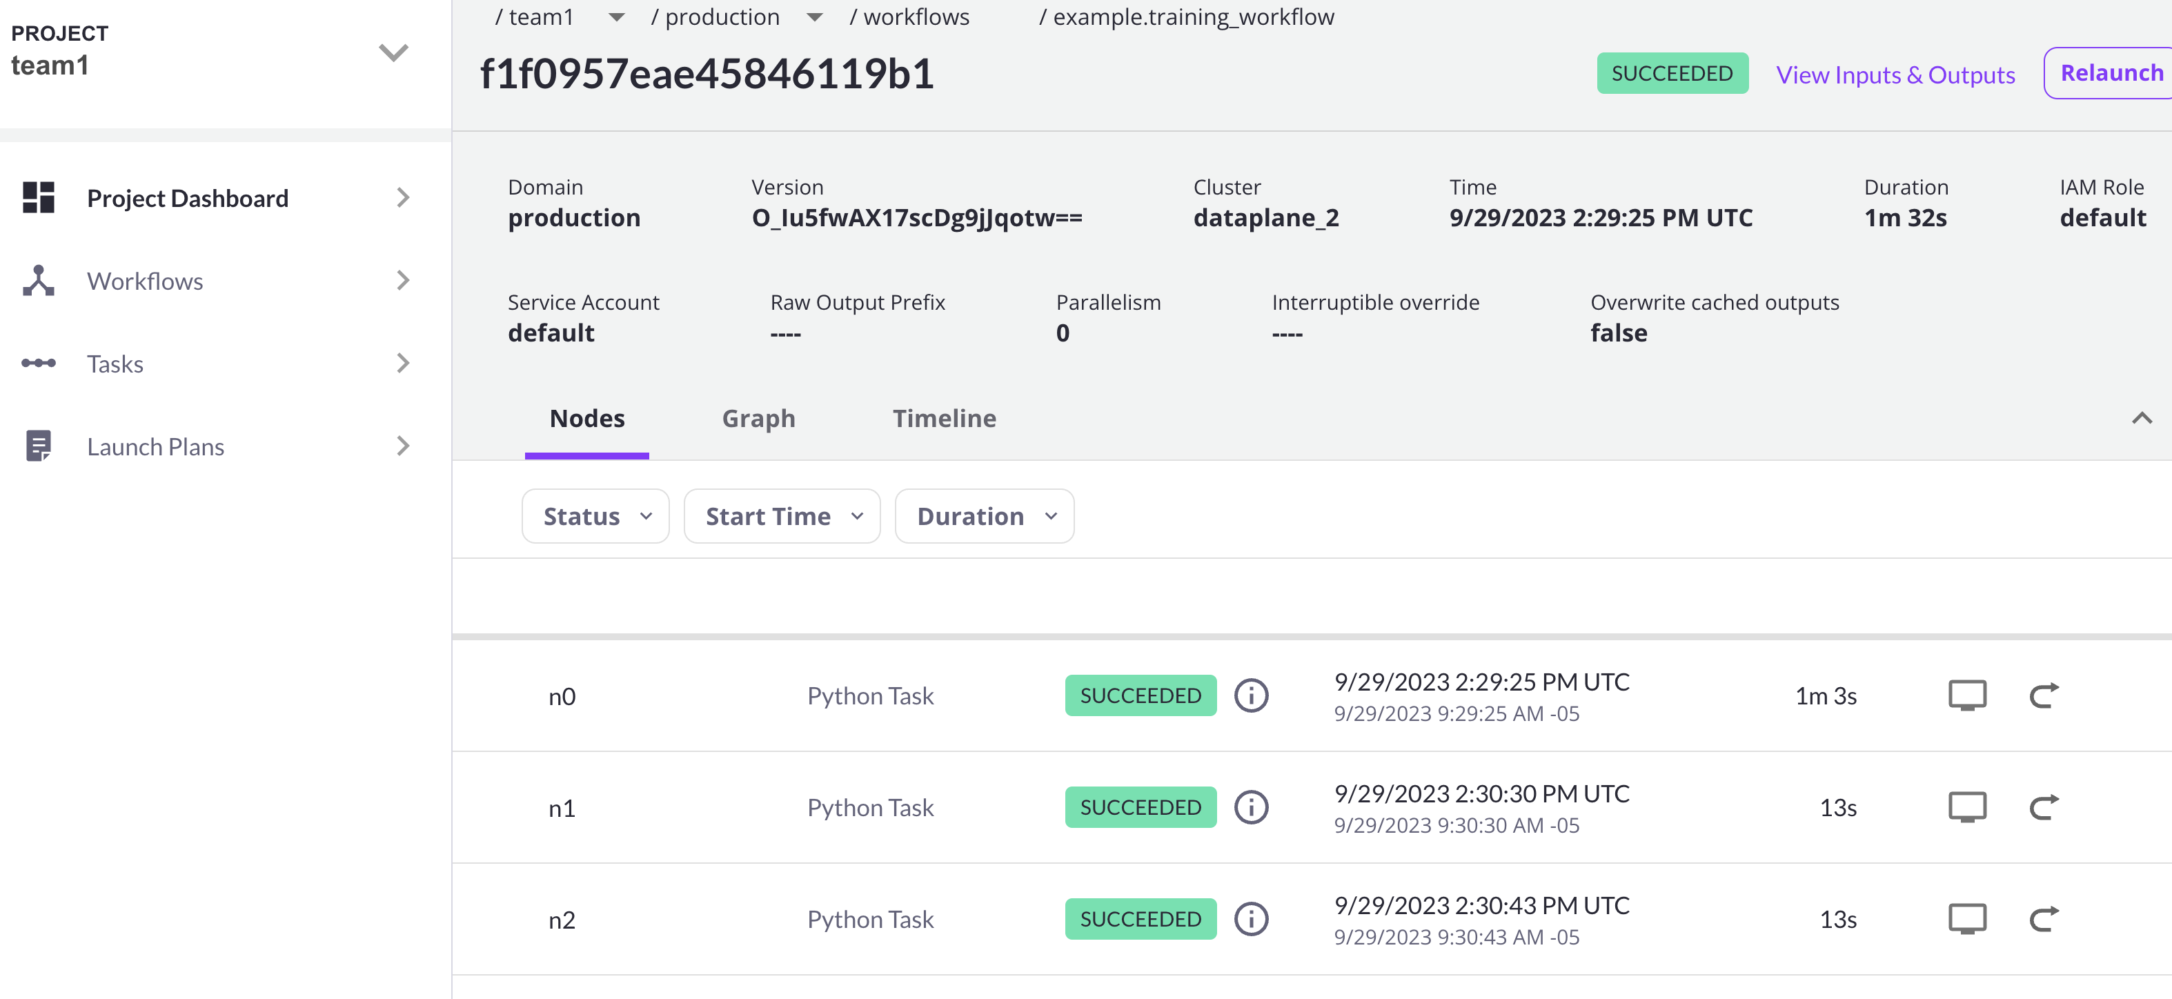
Task: Click the Launch Plans document icon
Action: click(x=38, y=446)
